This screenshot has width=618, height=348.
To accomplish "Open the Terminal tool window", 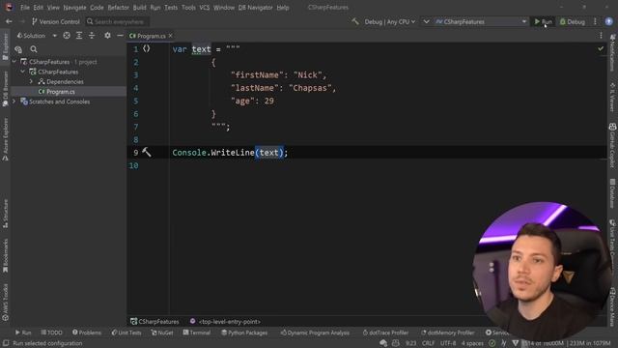I will click(x=197, y=333).
